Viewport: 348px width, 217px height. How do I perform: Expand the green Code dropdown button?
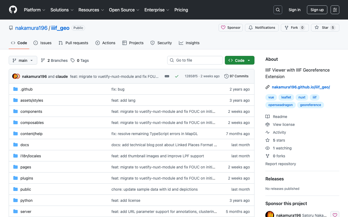240,60
